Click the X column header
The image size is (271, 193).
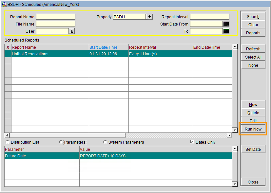(8, 47)
